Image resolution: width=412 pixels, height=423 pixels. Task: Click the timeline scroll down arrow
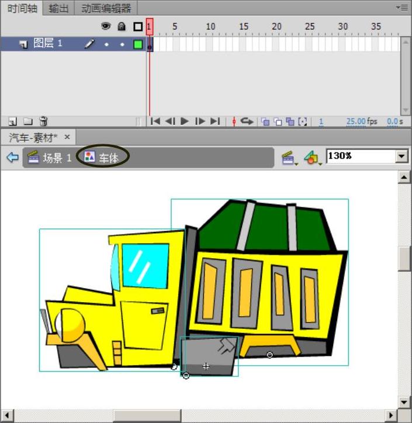click(x=405, y=110)
